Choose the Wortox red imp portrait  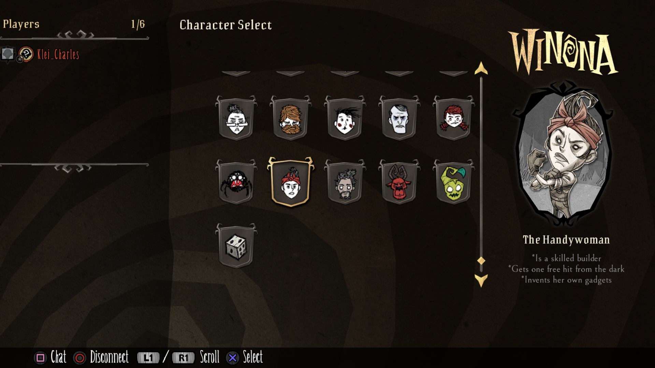(399, 182)
